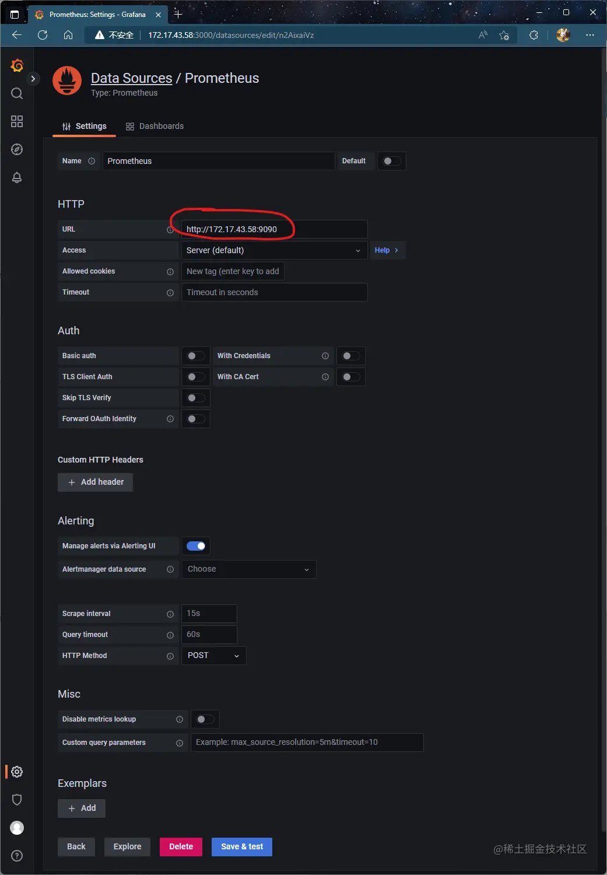Refresh the browser page
The image size is (607, 875).
(x=43, y=35)
